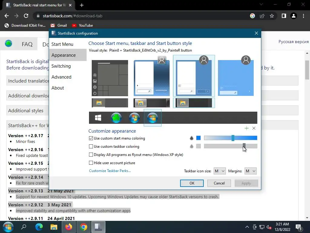Open Taskbar icon size dropdown

coord(219,171)
